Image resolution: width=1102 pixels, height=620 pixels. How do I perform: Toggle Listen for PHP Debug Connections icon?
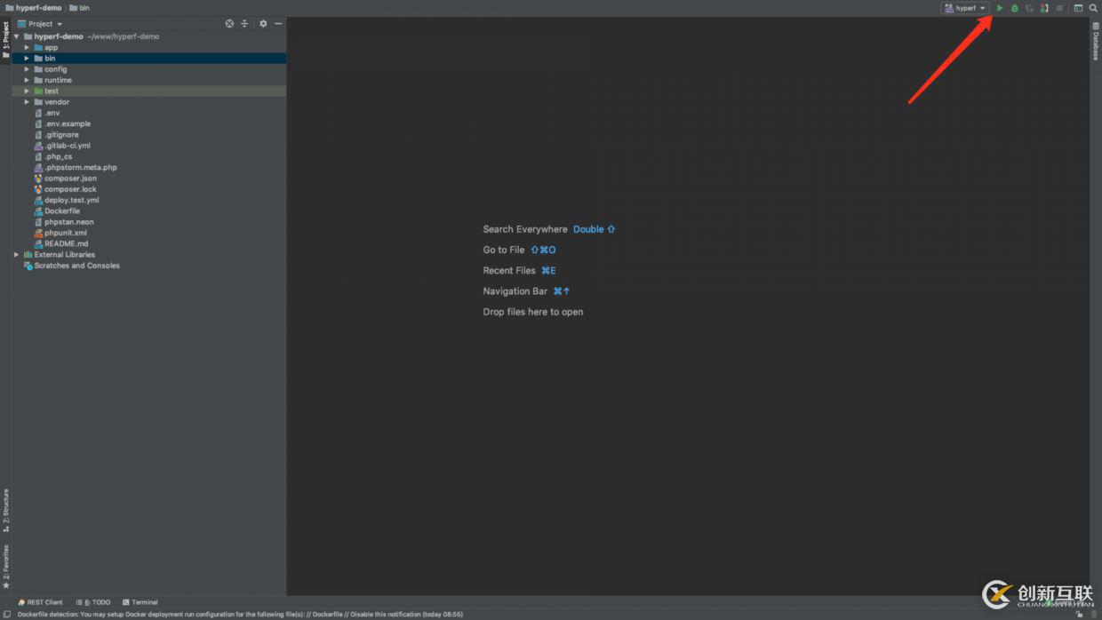1044,8
